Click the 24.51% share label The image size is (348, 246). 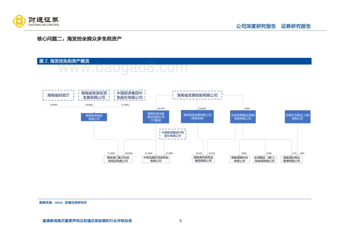pyautogui.click(x=161, y=108)
